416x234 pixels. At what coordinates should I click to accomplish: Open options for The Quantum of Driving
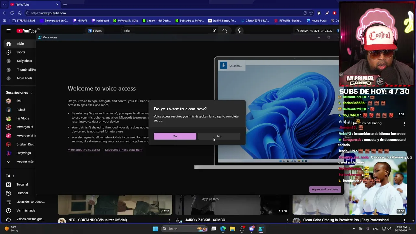click(x=404, y=124)
